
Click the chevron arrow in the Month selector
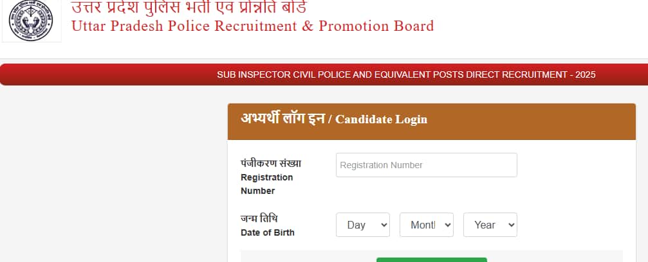(x=448, y=225)
